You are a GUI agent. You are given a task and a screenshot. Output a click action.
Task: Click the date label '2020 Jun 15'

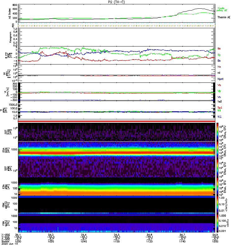point(10,244)
